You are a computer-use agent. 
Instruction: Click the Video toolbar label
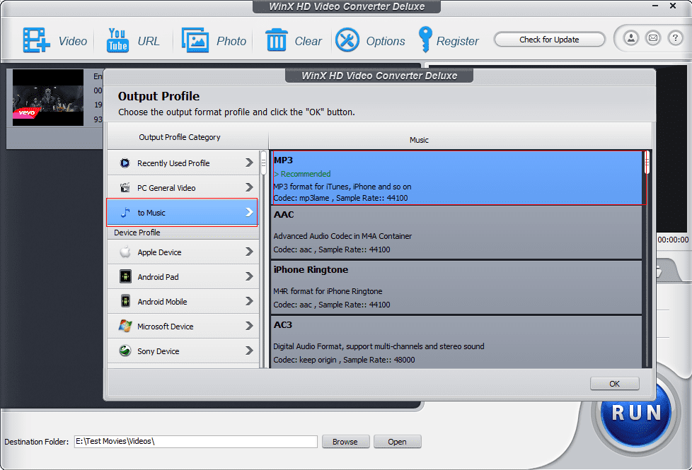pos(73,41)
